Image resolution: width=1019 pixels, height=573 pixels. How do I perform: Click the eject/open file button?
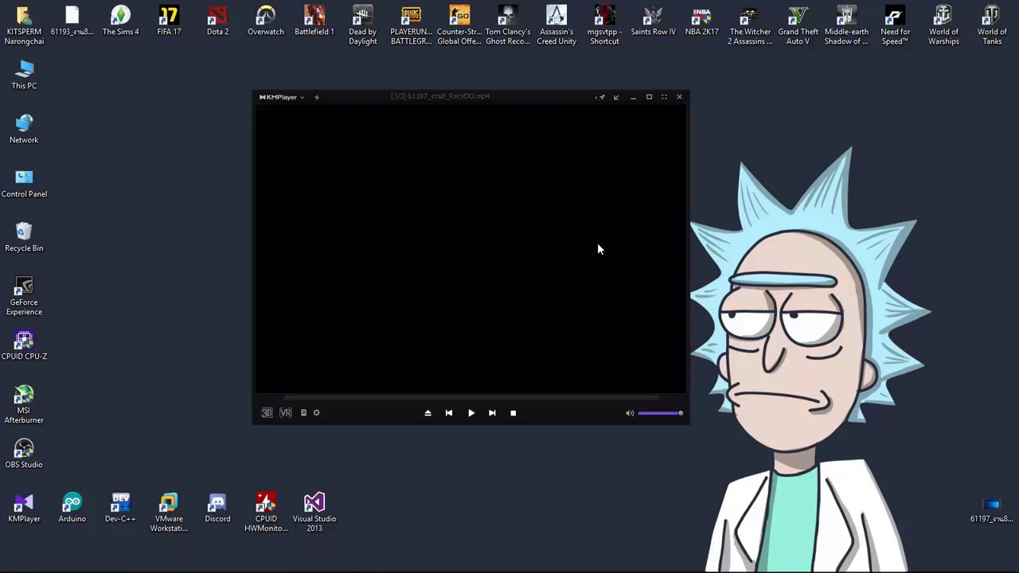[x=428, y=413]
